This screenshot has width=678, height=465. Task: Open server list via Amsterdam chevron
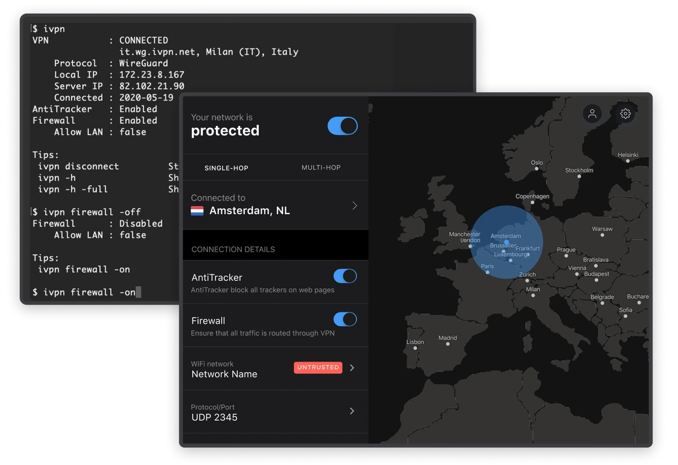tap(355, 206)
